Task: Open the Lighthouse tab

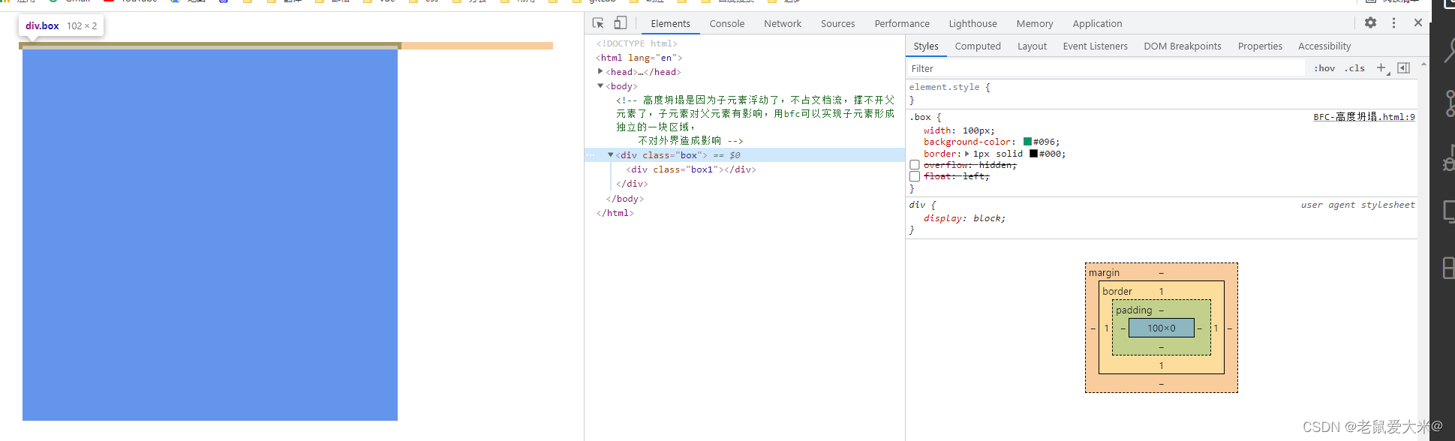Action: pos(973,23)
